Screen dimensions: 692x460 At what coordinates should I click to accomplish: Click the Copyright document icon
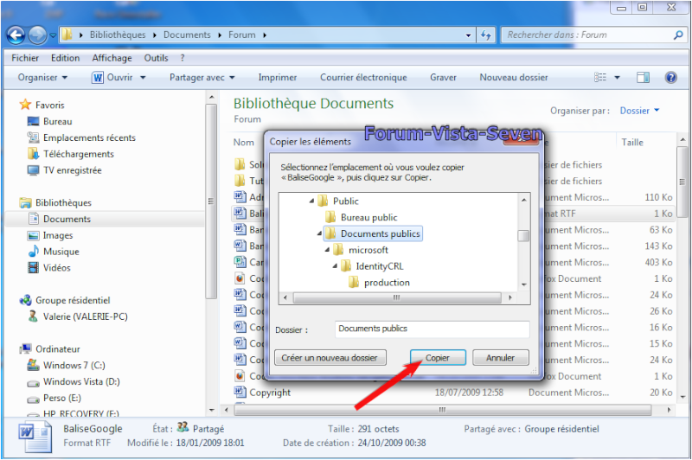point(240,392)
